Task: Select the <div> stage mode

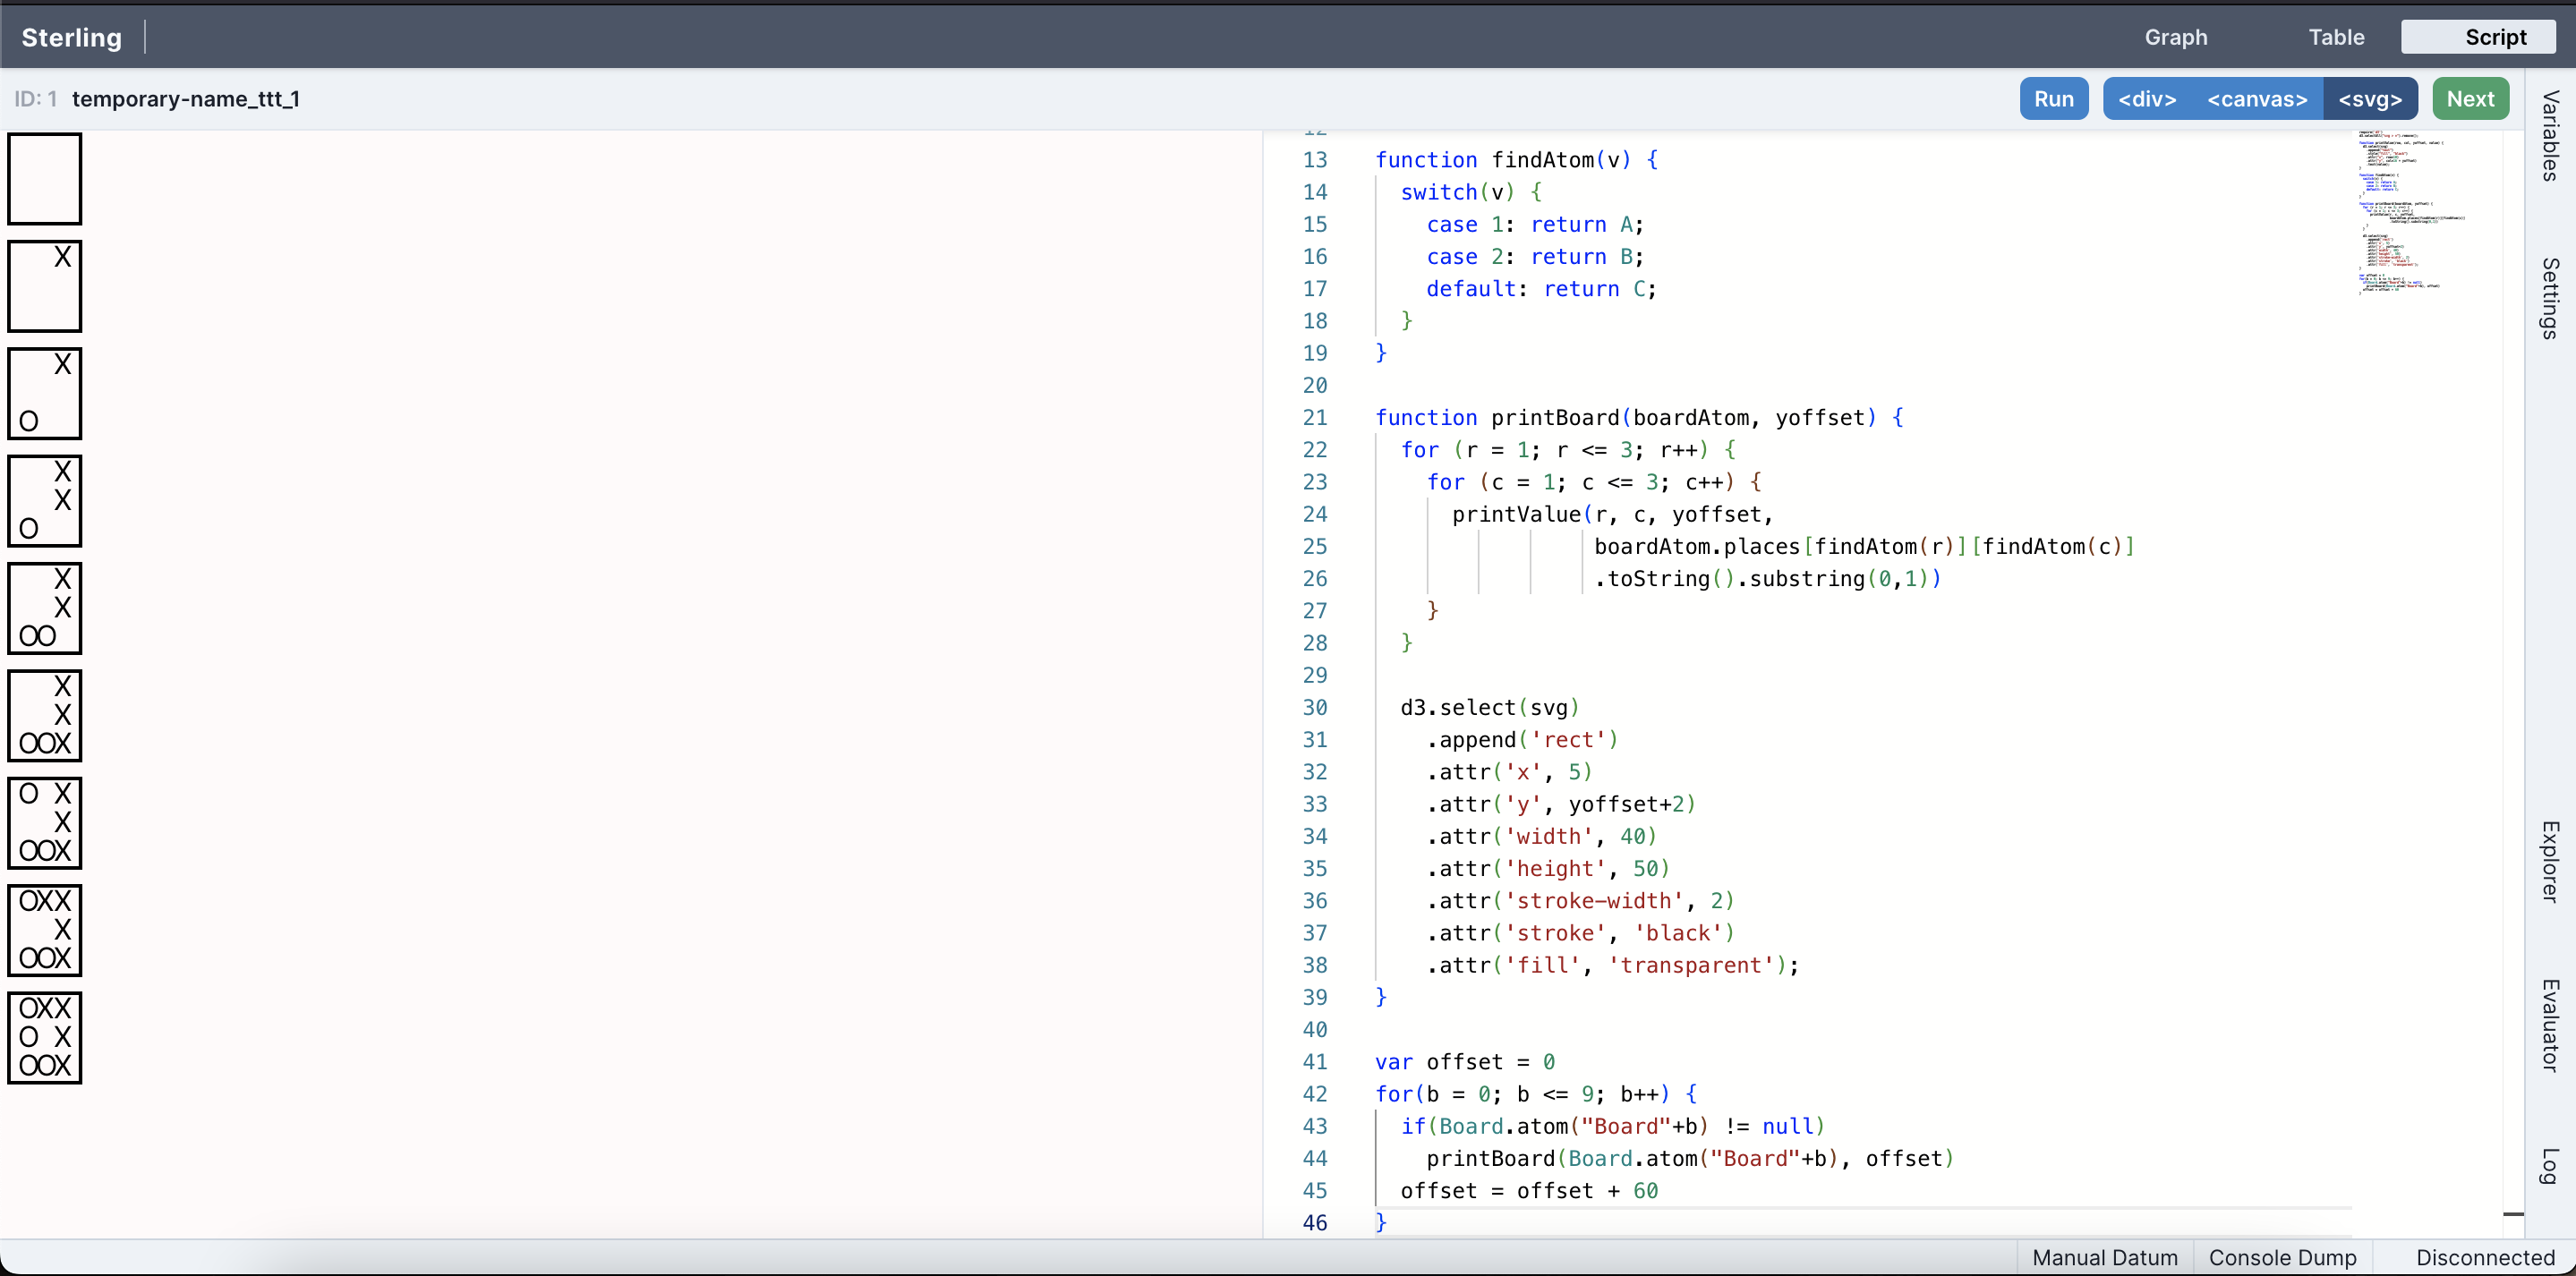Action: click(x=2147, y=99)
